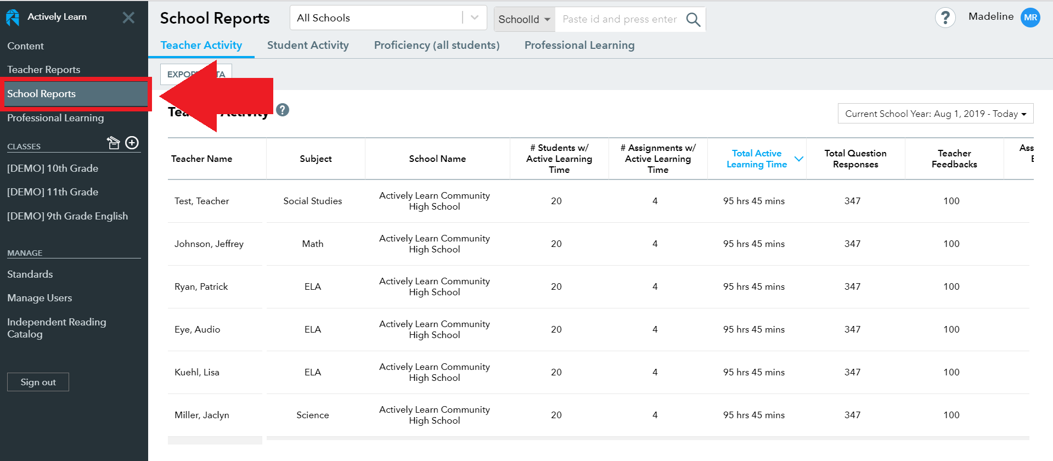
Task: Switch to the Student Activity tab
Action: [x=308, y=45]
